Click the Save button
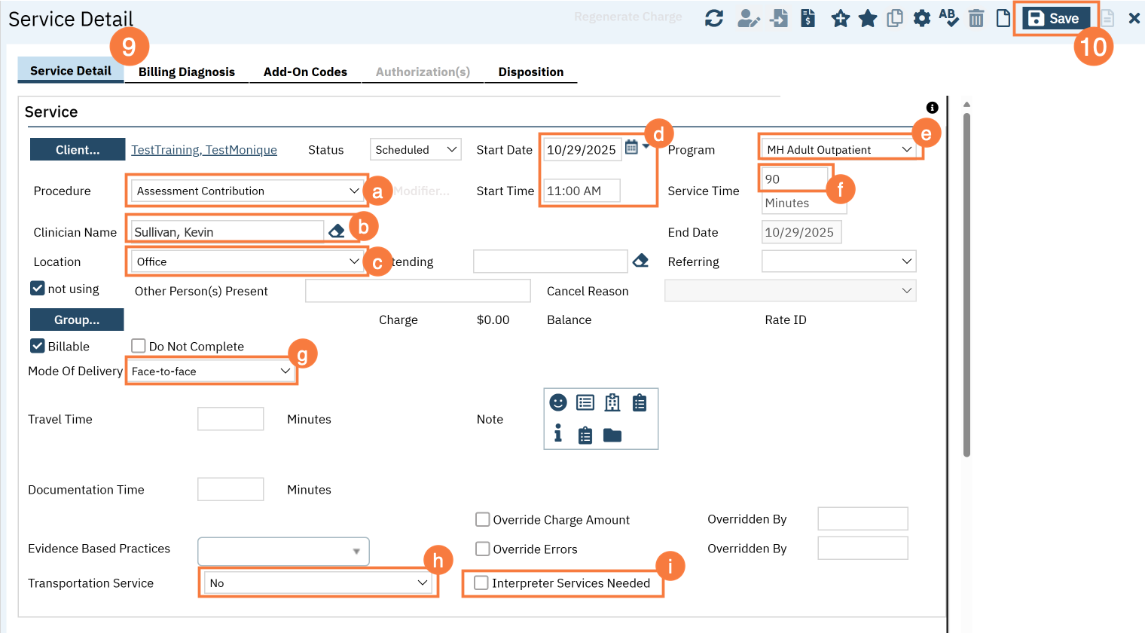This screenshot has width=1145, height=633. tap(1055, 18)
